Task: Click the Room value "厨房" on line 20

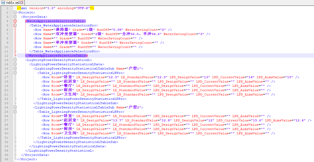Action: click(68, 90)
